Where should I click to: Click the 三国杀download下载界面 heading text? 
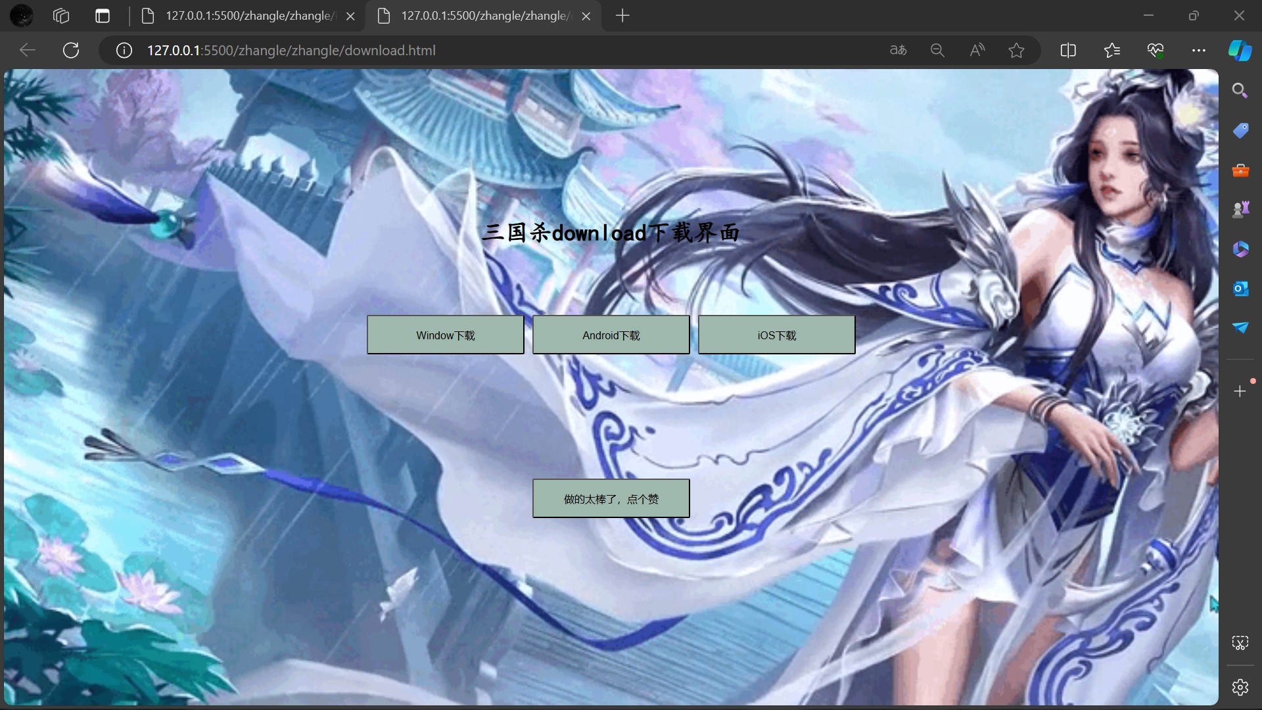tap(611, 232)
